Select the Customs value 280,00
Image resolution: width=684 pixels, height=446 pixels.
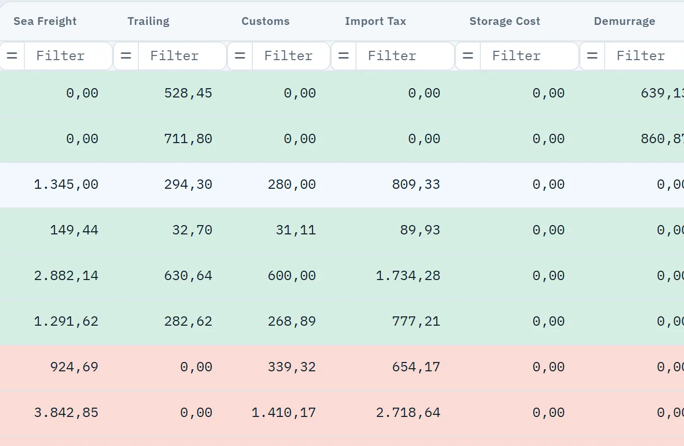coord(292,185)
